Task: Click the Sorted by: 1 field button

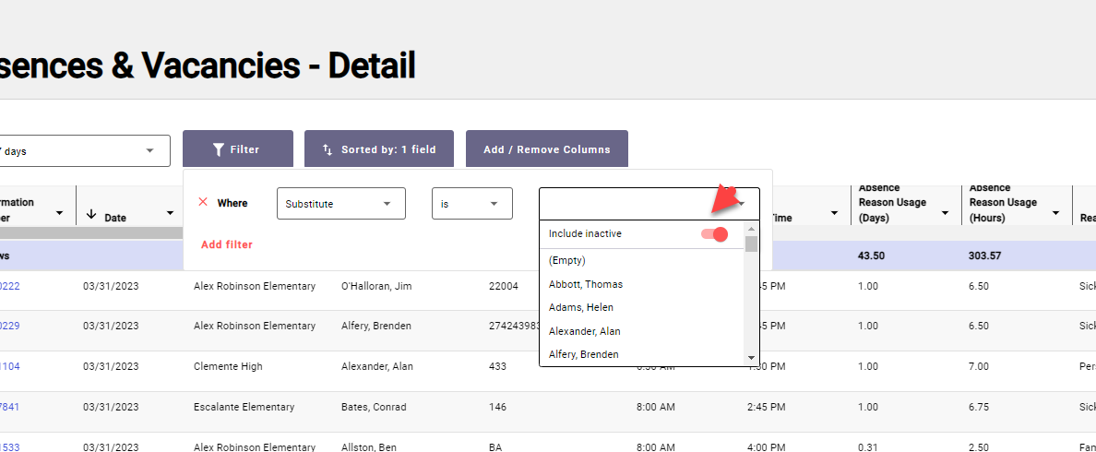Action: (379, 149)
